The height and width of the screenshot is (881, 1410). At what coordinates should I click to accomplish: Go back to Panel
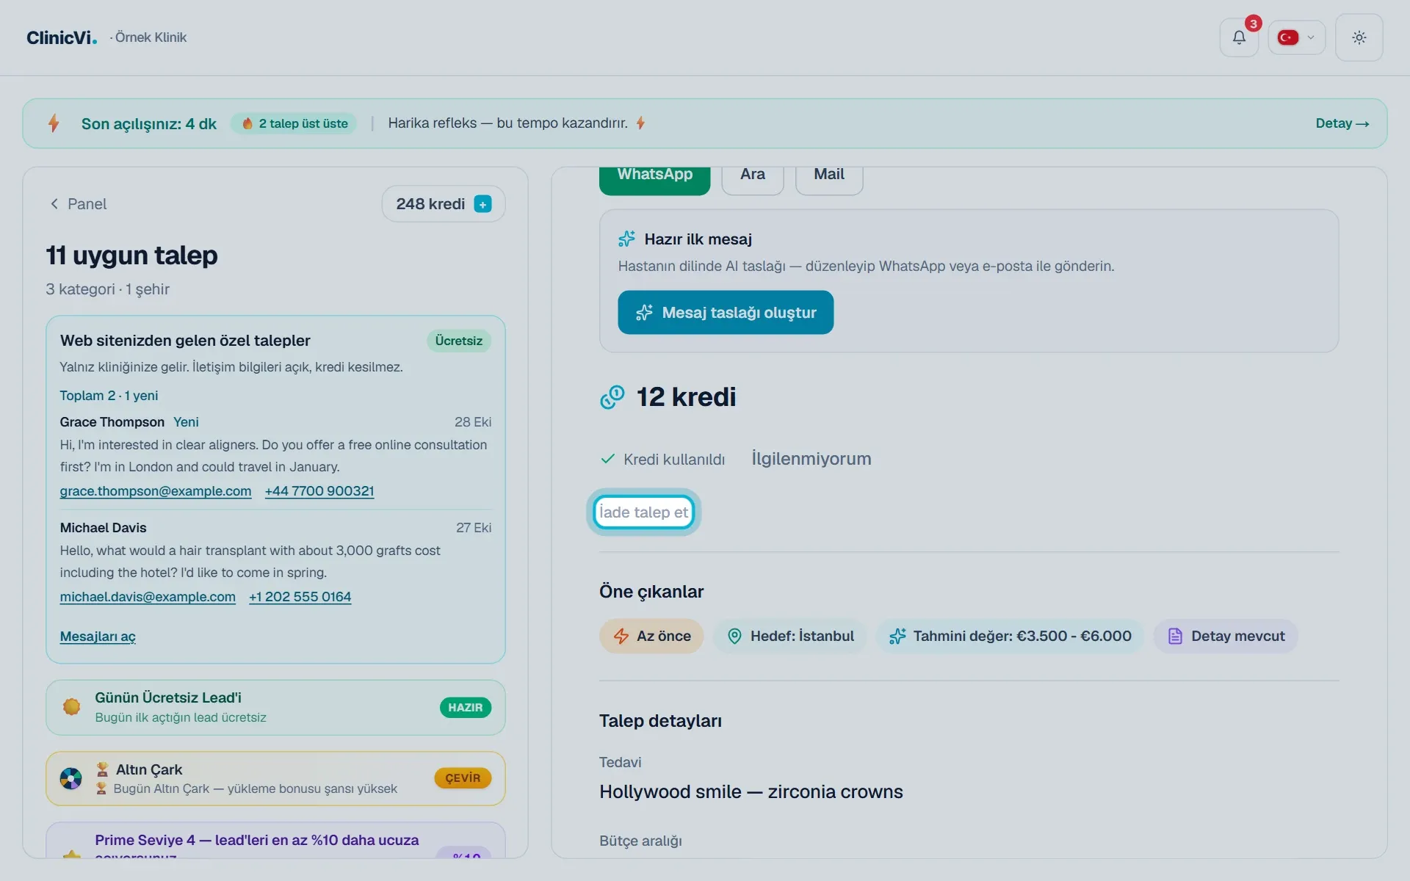78,204
